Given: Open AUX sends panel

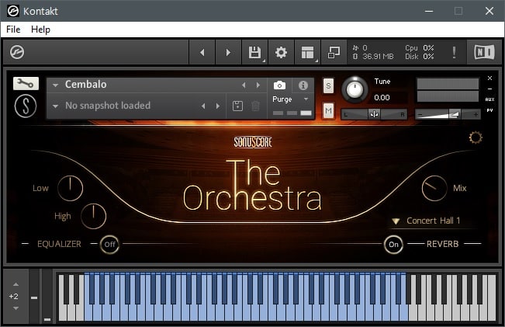Looking at the screenshot, I should (x=489, y=99).
